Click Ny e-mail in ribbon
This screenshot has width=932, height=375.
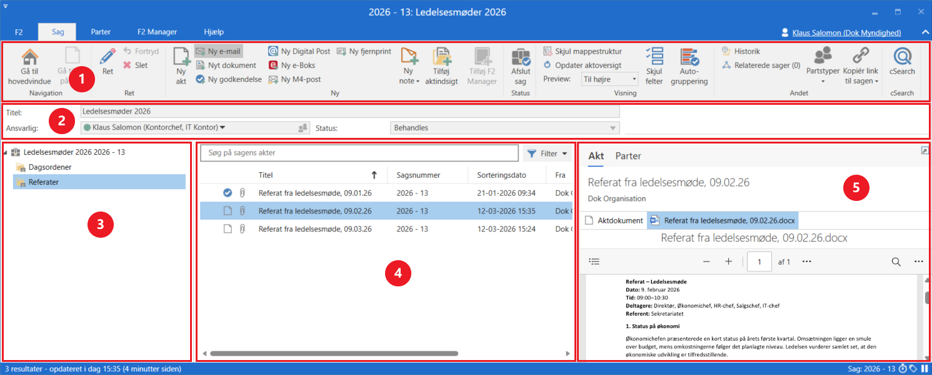(x=218, y=51)
